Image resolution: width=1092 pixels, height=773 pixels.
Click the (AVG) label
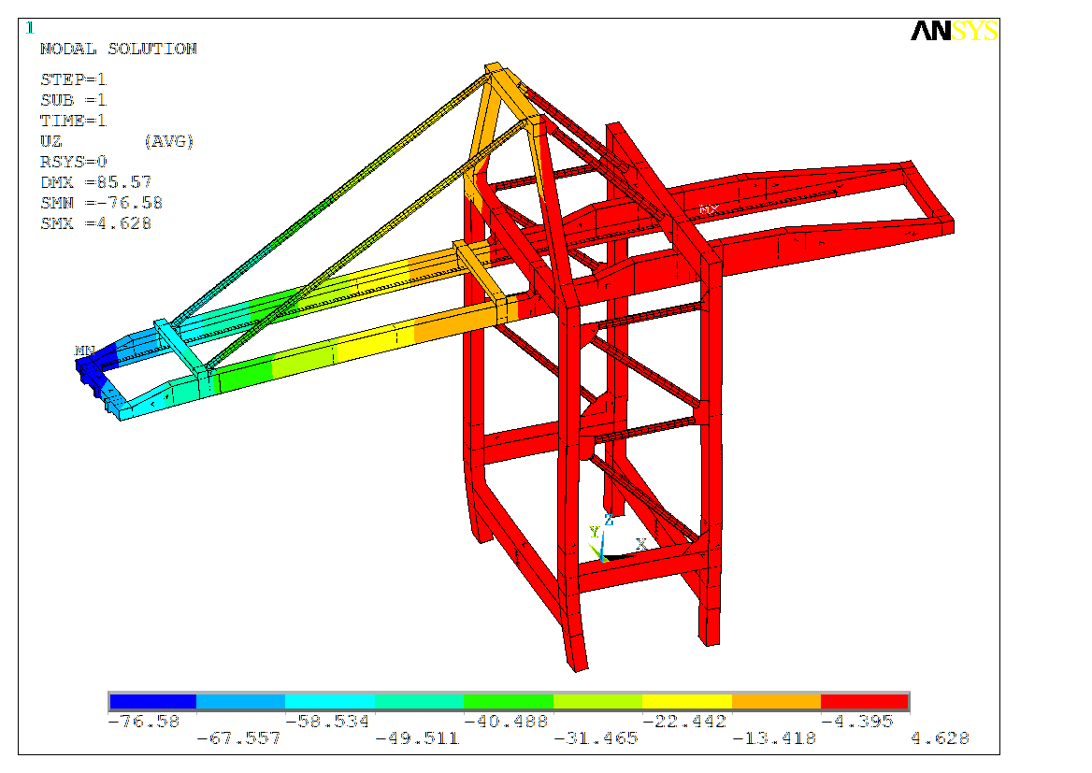click(168, 141)
